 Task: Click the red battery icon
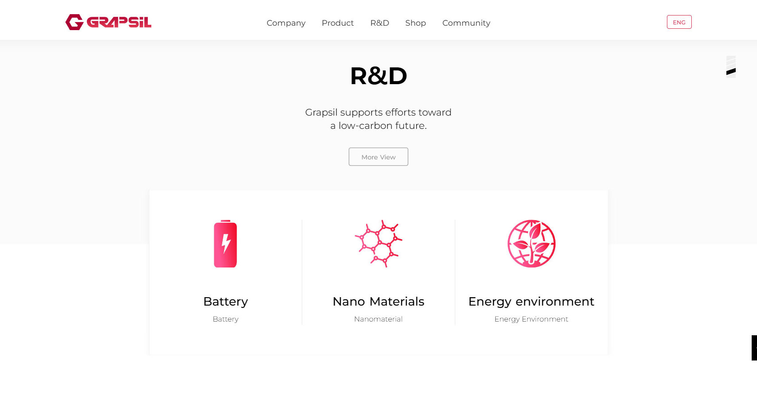tap(225, 244)
